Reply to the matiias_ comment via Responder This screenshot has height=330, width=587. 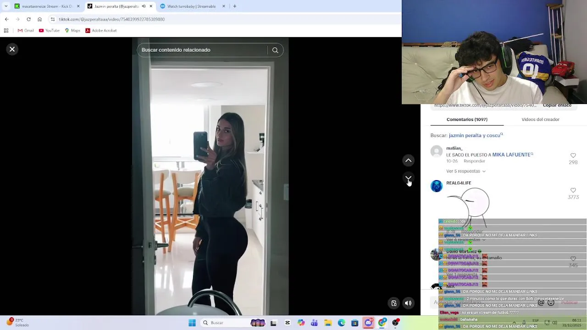[474, 161]
